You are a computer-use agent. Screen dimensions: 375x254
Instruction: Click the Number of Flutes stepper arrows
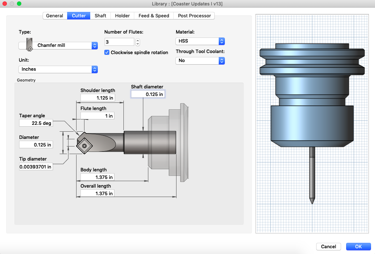pyautogui.click(x=138, y=42)
